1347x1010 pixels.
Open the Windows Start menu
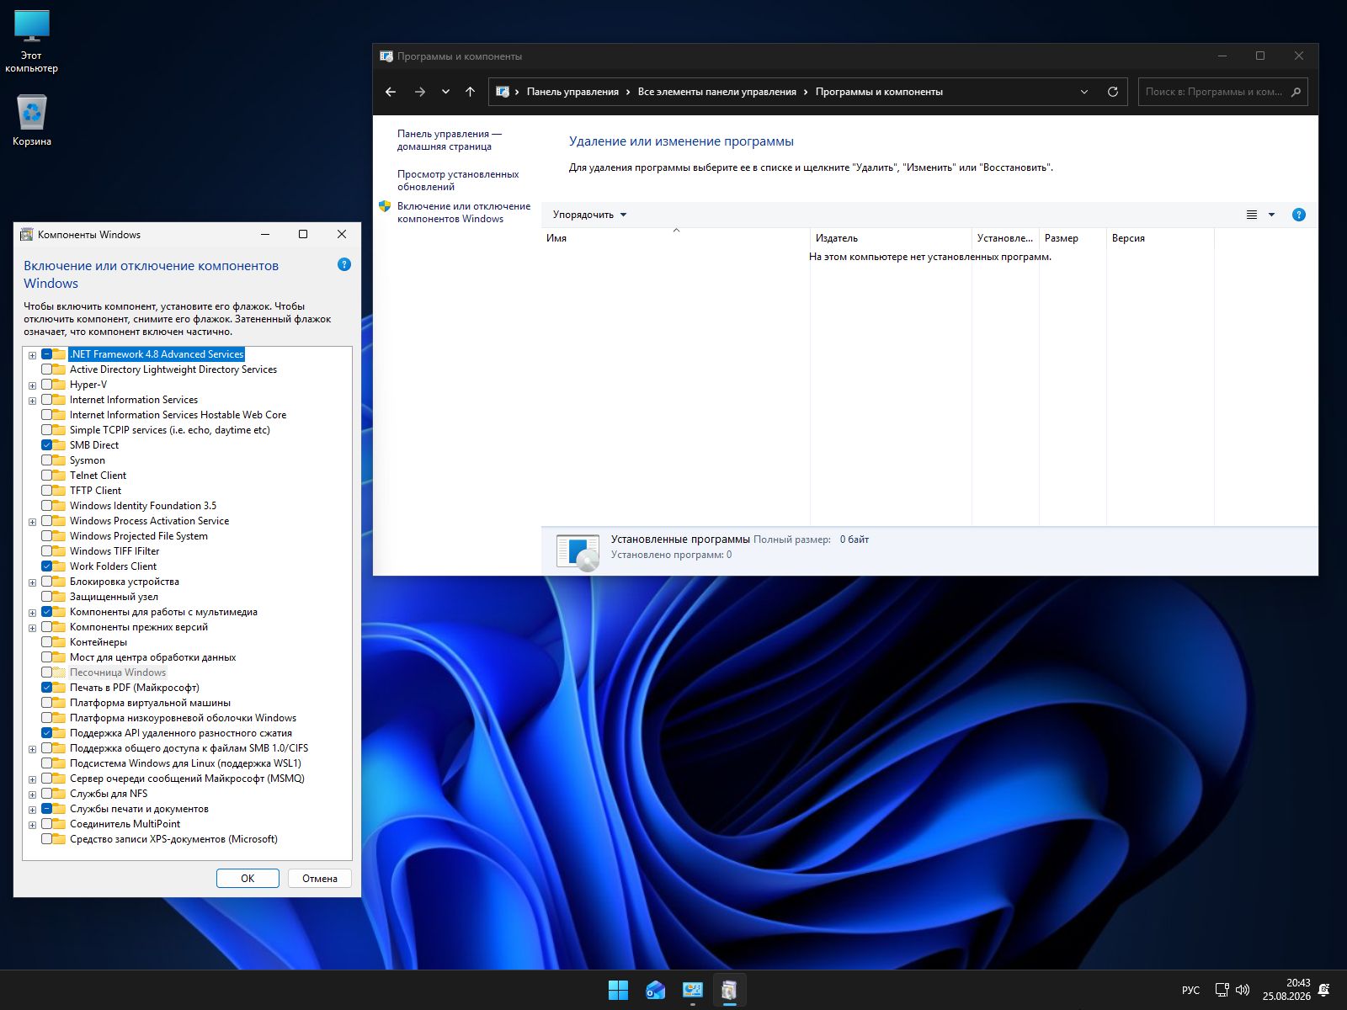coord(618,990)
